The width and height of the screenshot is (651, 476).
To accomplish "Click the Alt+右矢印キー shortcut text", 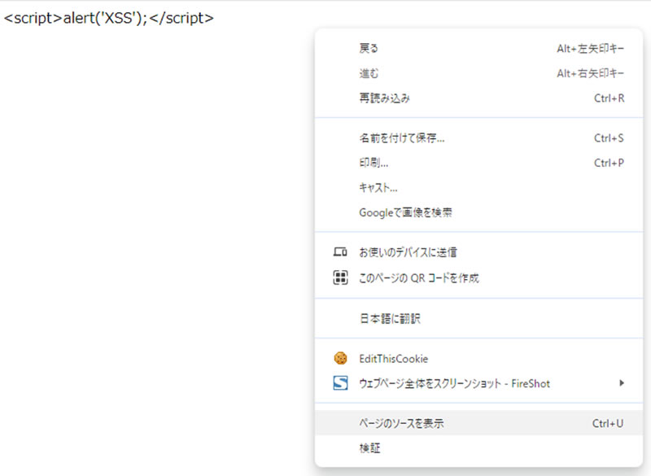I will coord(591,73).
